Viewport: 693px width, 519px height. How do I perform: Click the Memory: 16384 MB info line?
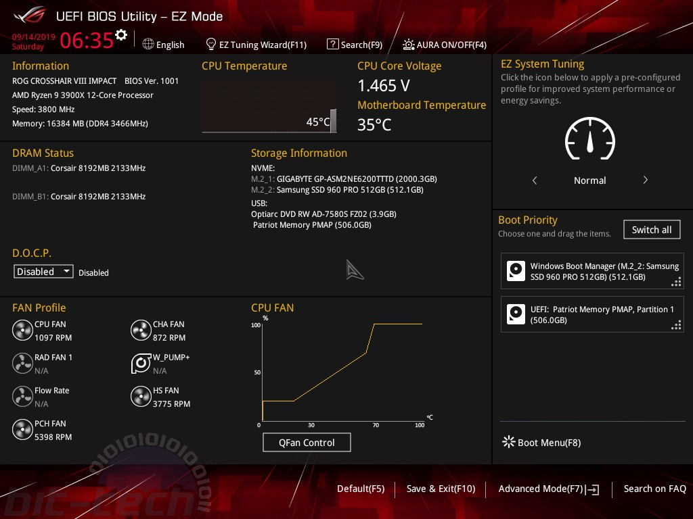[x=80, y=124]
